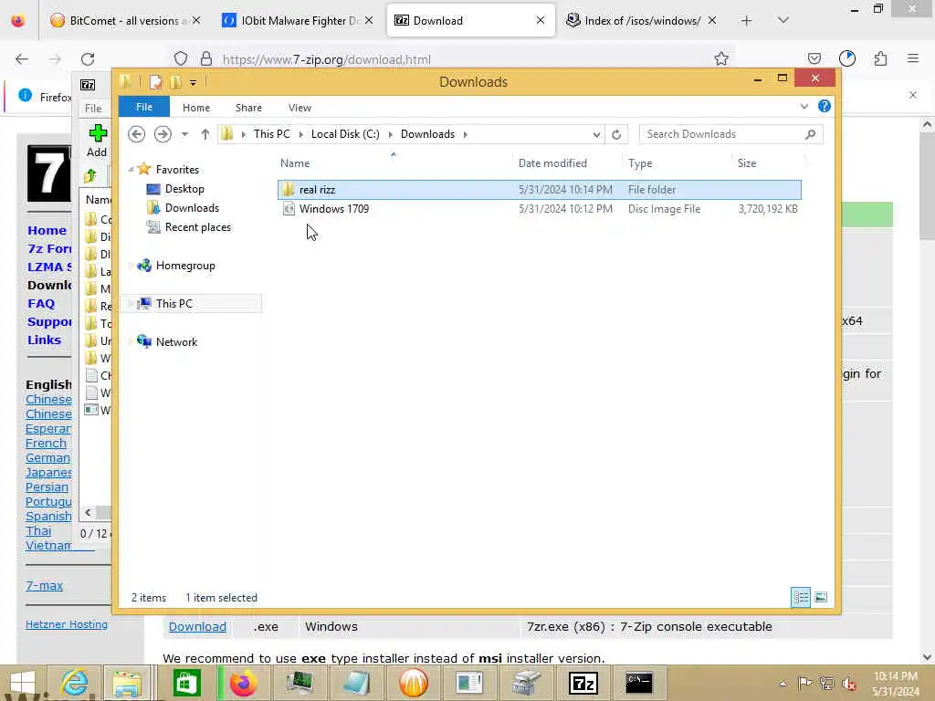Click the 7zr.exe Download link
Screen dimensions: 935x701
[197, 626]
